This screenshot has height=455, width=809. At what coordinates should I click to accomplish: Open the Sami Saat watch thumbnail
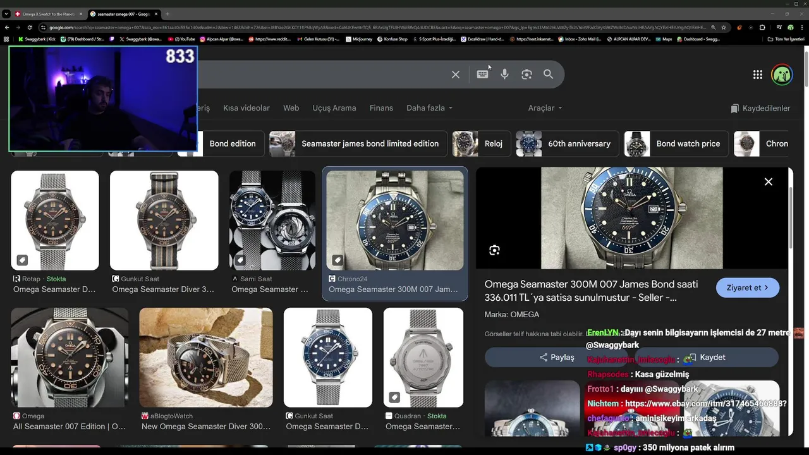coord(272,220)
